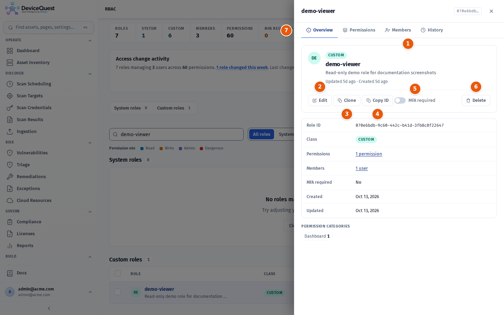
Task: Expand the admin@acme.com account menu
Action: click(x=90, y=292)
